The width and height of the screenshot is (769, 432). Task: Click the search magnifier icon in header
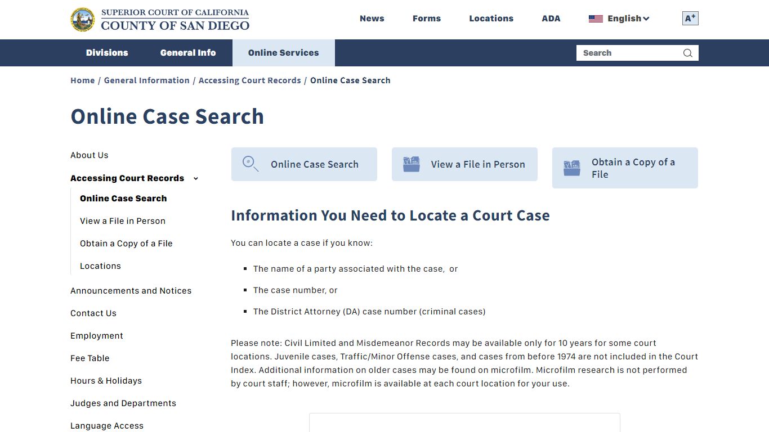tap(687, 53)
